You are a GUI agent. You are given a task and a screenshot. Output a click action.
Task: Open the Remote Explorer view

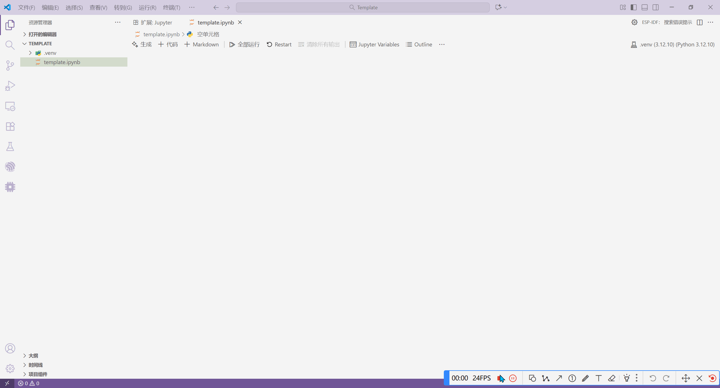[x=10, y=106]
